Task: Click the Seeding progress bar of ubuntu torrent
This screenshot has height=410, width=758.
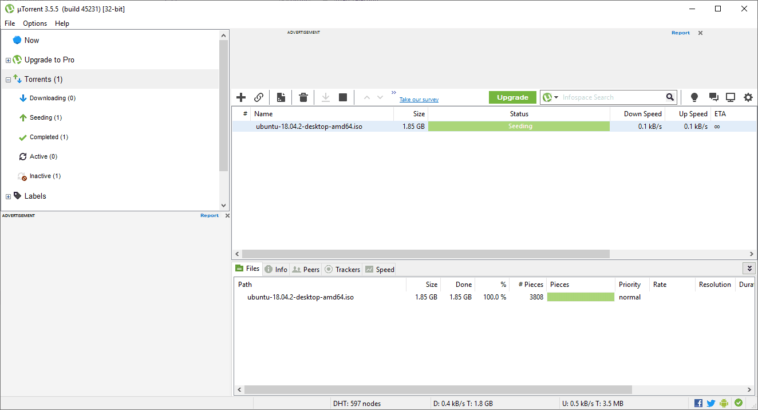Action: point(519,126)
